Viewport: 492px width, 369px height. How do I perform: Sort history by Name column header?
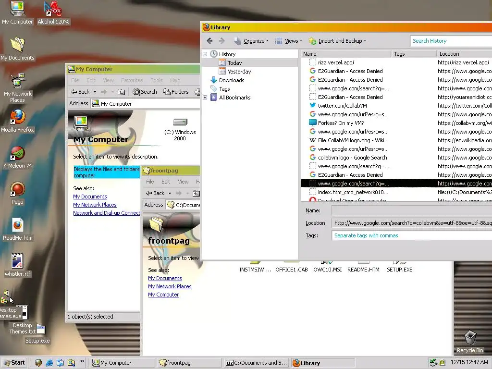(x=346, y=54)
